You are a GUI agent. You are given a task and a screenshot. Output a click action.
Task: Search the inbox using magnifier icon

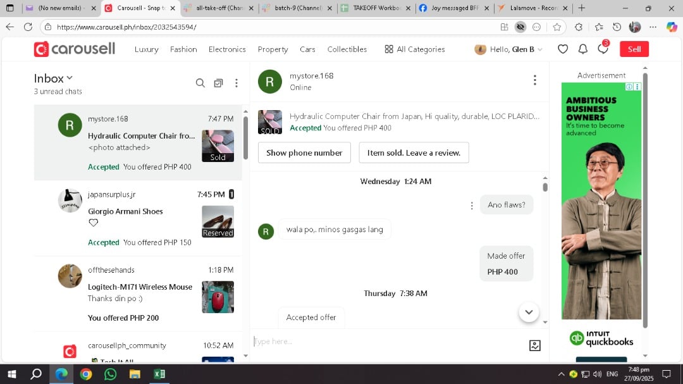point(200,83)
